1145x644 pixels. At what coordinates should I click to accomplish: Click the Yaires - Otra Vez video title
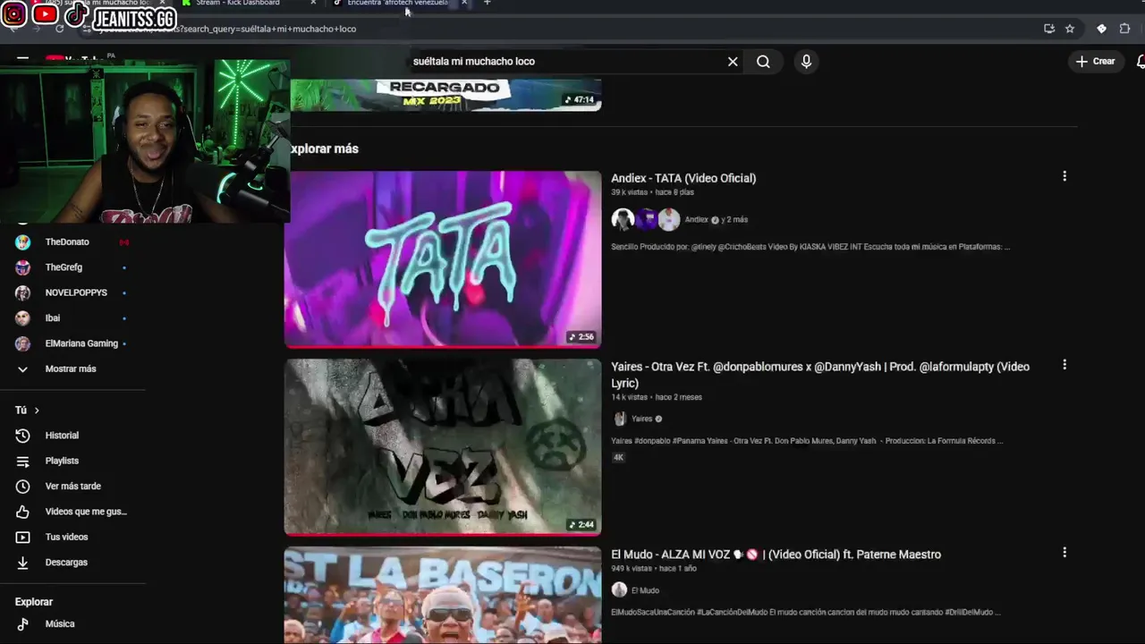point(820,375)
